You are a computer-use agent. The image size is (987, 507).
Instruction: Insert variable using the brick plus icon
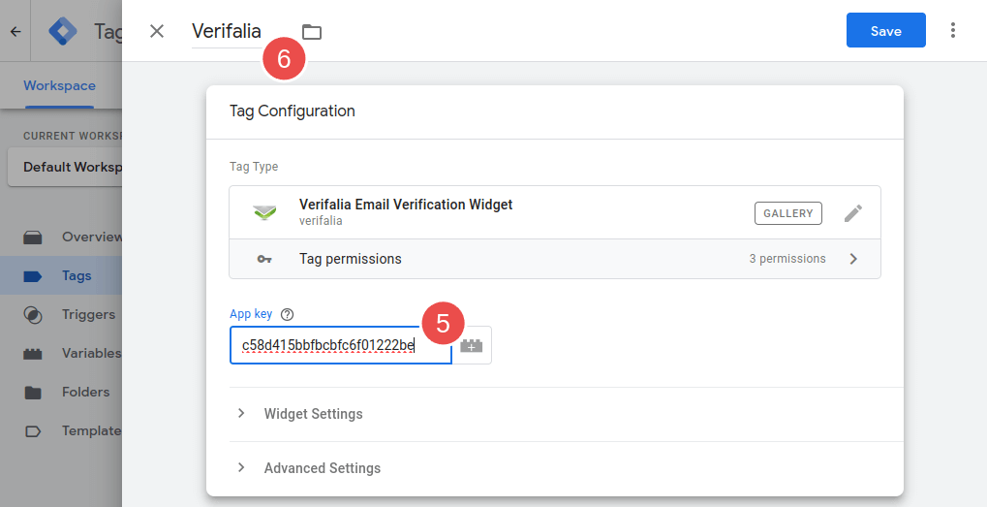pyautogui.click(x=472, y=345)
